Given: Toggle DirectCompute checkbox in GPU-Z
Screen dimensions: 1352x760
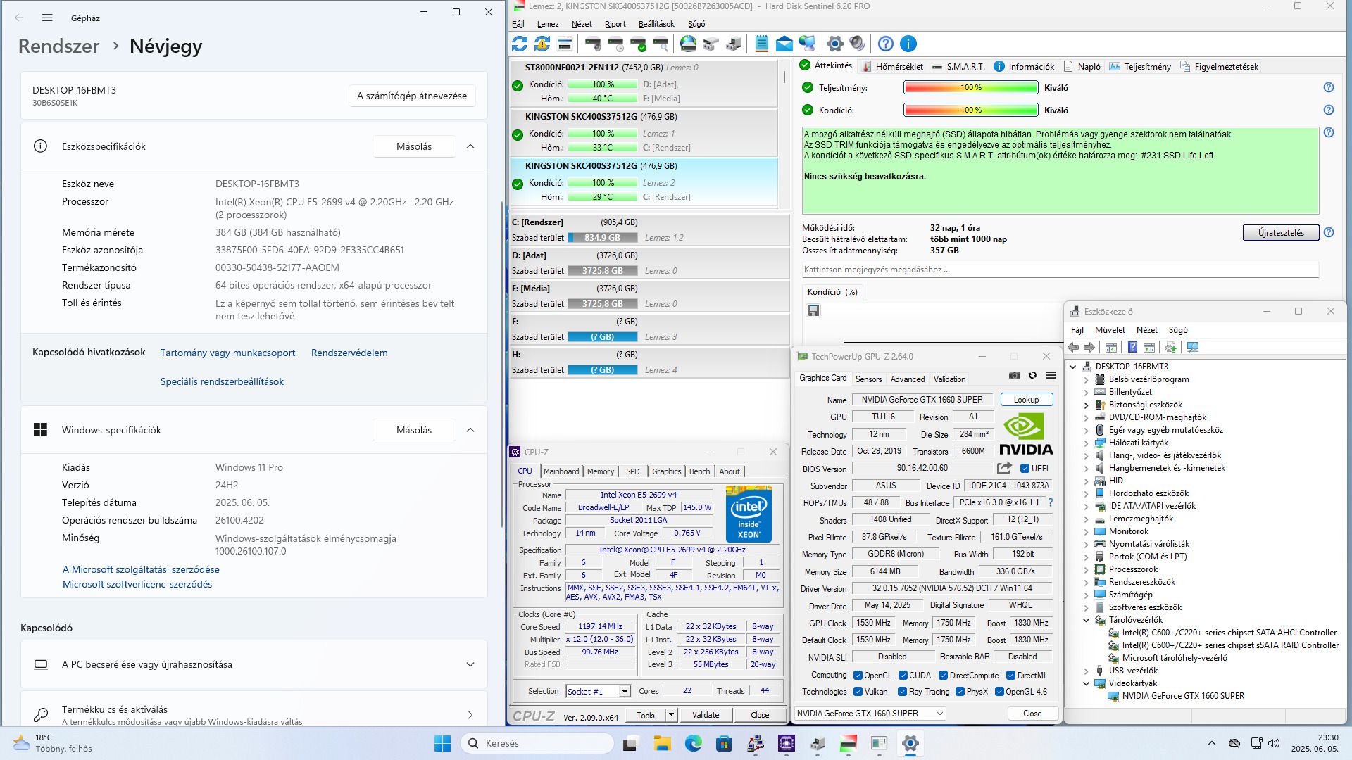Looking at the screenshot, I should [943, 676].
